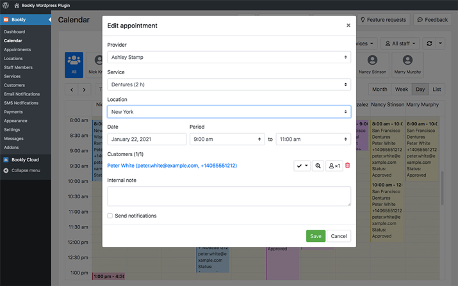The height and width of the screenshot is (286, 458).
Task: Click the 1:00 pm - 4:30 appointment block
Action: tap(109, 276)
